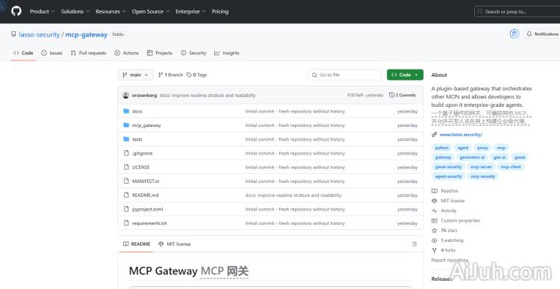Screen dimensions: 560x289
Task: Open the README outline list icon
Action: (x=414, y=244)
